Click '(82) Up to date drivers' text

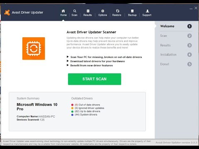pyautogui.click(x=87, y=111)
